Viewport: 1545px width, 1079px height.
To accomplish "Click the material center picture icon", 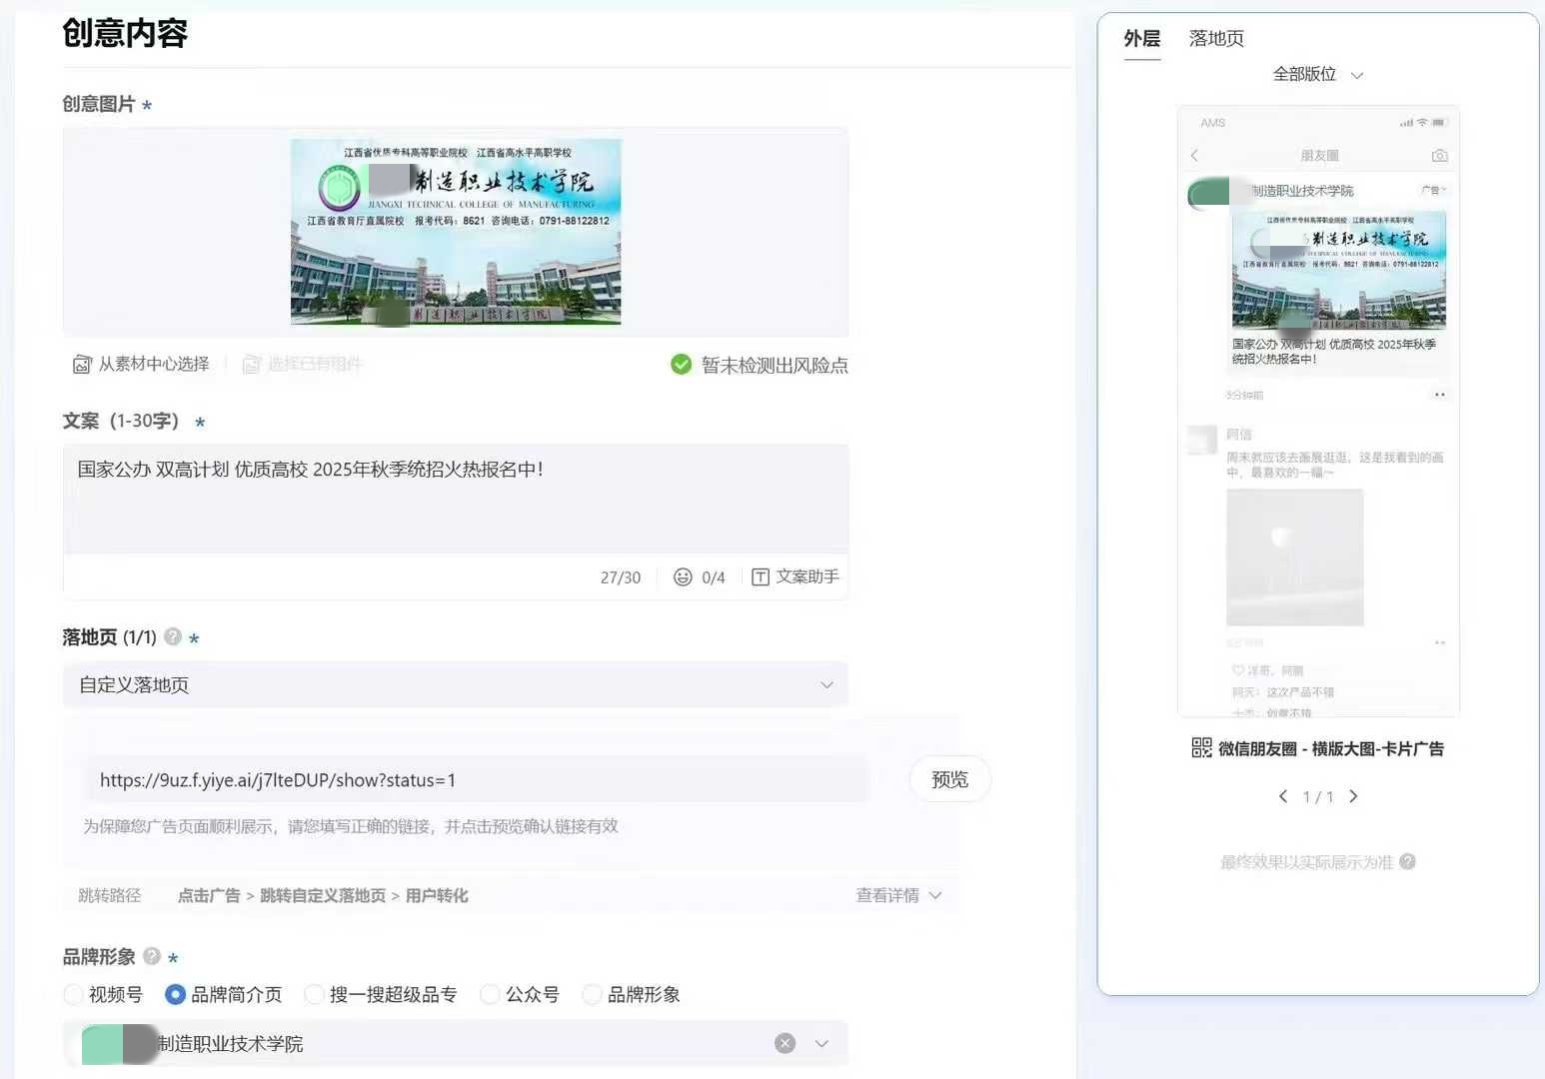I will [x=82, y=365].
